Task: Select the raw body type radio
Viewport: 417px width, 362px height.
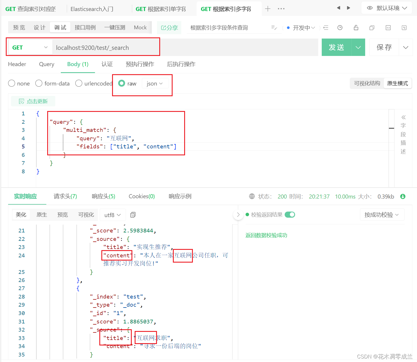Action: [122, 83]
